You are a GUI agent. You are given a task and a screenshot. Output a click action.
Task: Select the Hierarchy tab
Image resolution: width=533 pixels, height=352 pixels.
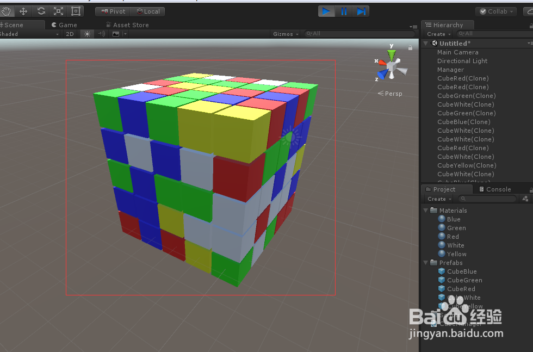coord(448,25)
